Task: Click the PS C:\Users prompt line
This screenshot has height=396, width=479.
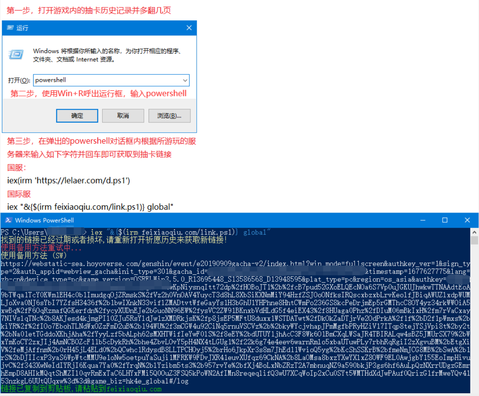Action: pos(135,232)
